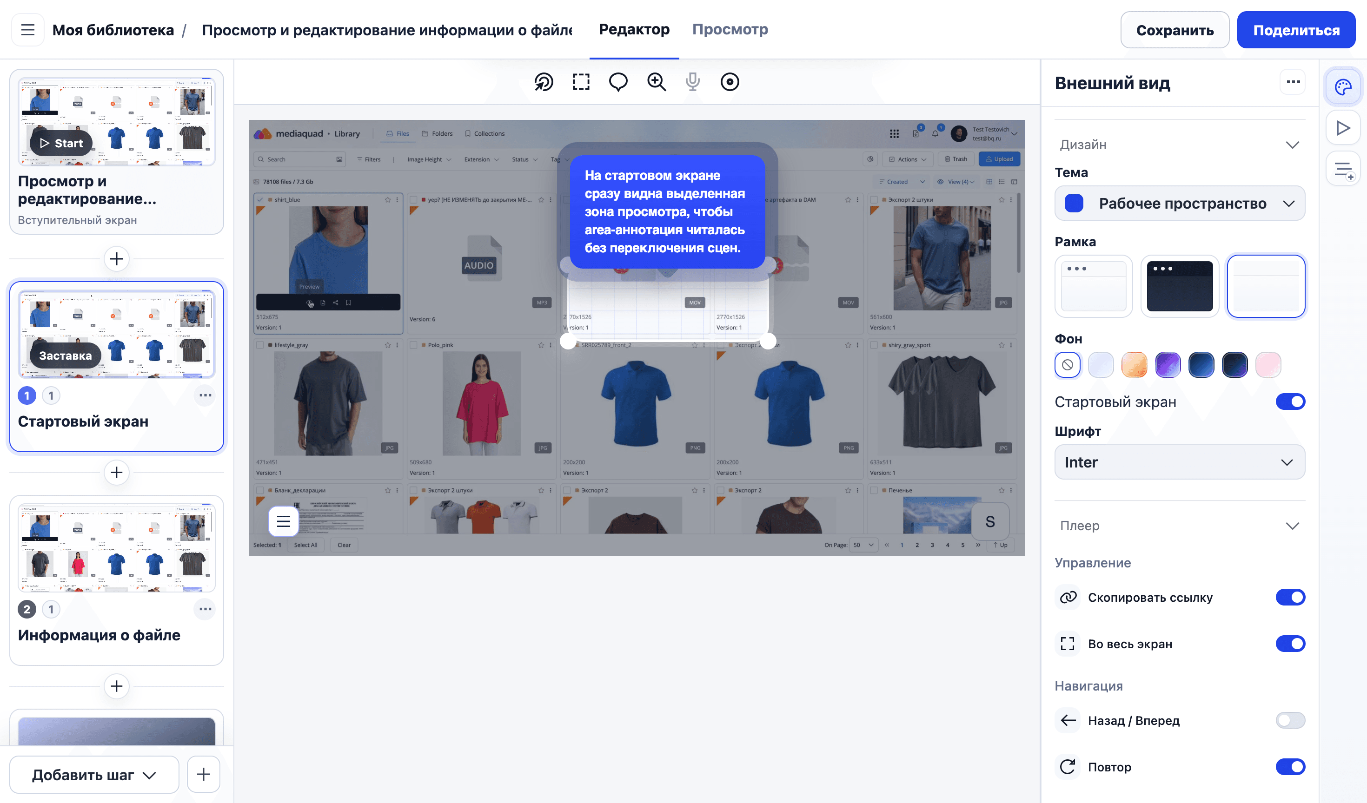The width and height of the screenshot is (1367, 803).
Task: Click the link icon beside Скопировать ссылку
Action: point(1068,597)
